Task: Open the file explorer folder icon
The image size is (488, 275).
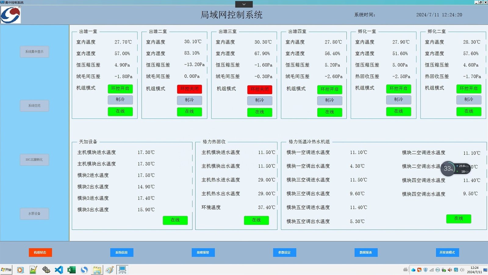Action: coord(97,270)
